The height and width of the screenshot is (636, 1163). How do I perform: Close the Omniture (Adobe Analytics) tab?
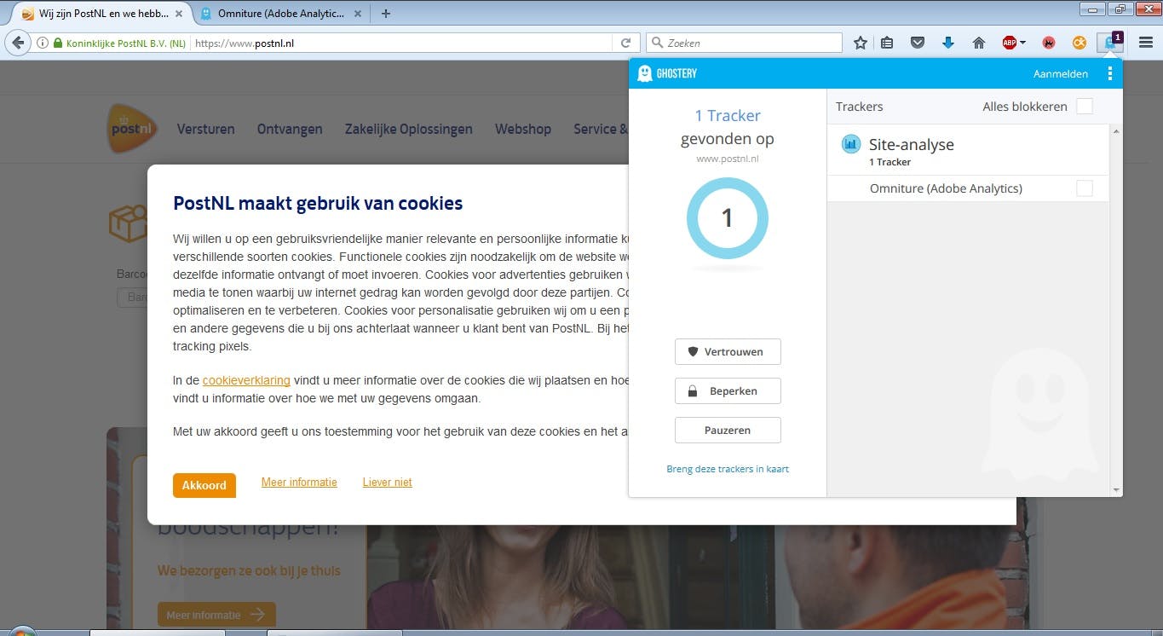tap(357, 14)
